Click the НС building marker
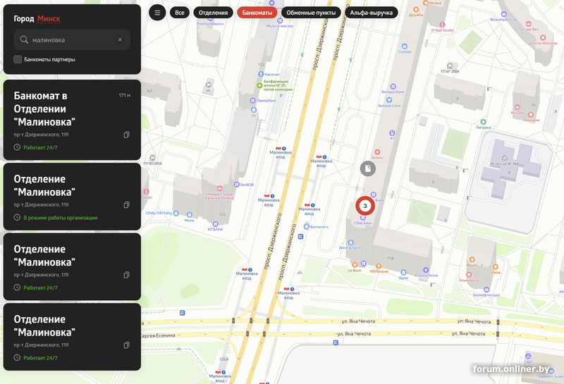 (x=208, y=85)
